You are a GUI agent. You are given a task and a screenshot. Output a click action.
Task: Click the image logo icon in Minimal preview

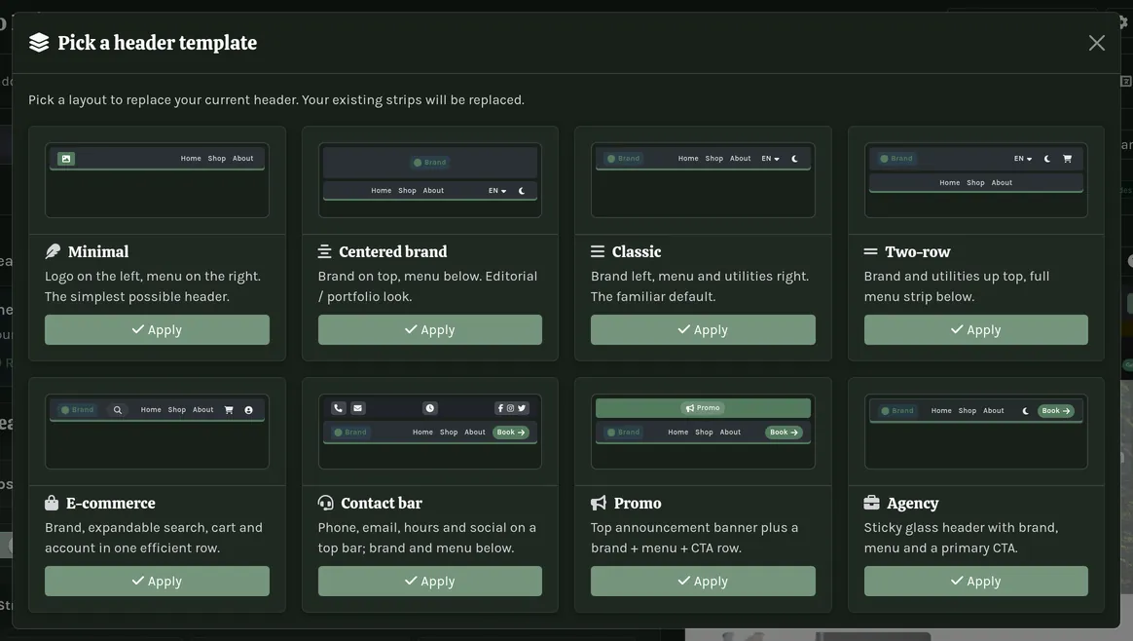point(66,159)
